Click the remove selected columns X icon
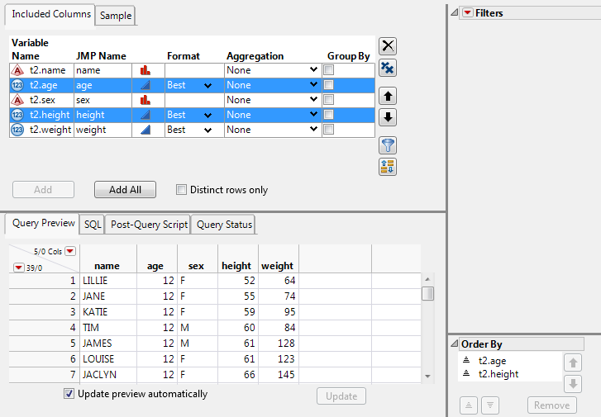Viewport: 601px width, 417px height. 387,46
